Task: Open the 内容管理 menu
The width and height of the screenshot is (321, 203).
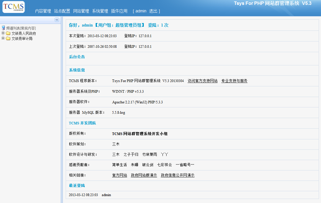Action: tap(43, 11)
